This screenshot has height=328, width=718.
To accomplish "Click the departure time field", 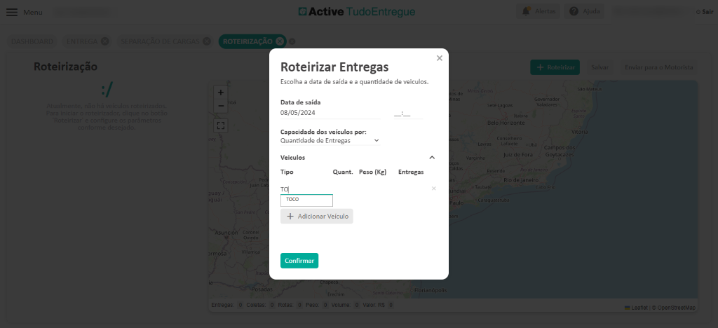I will tap(408, 113).
